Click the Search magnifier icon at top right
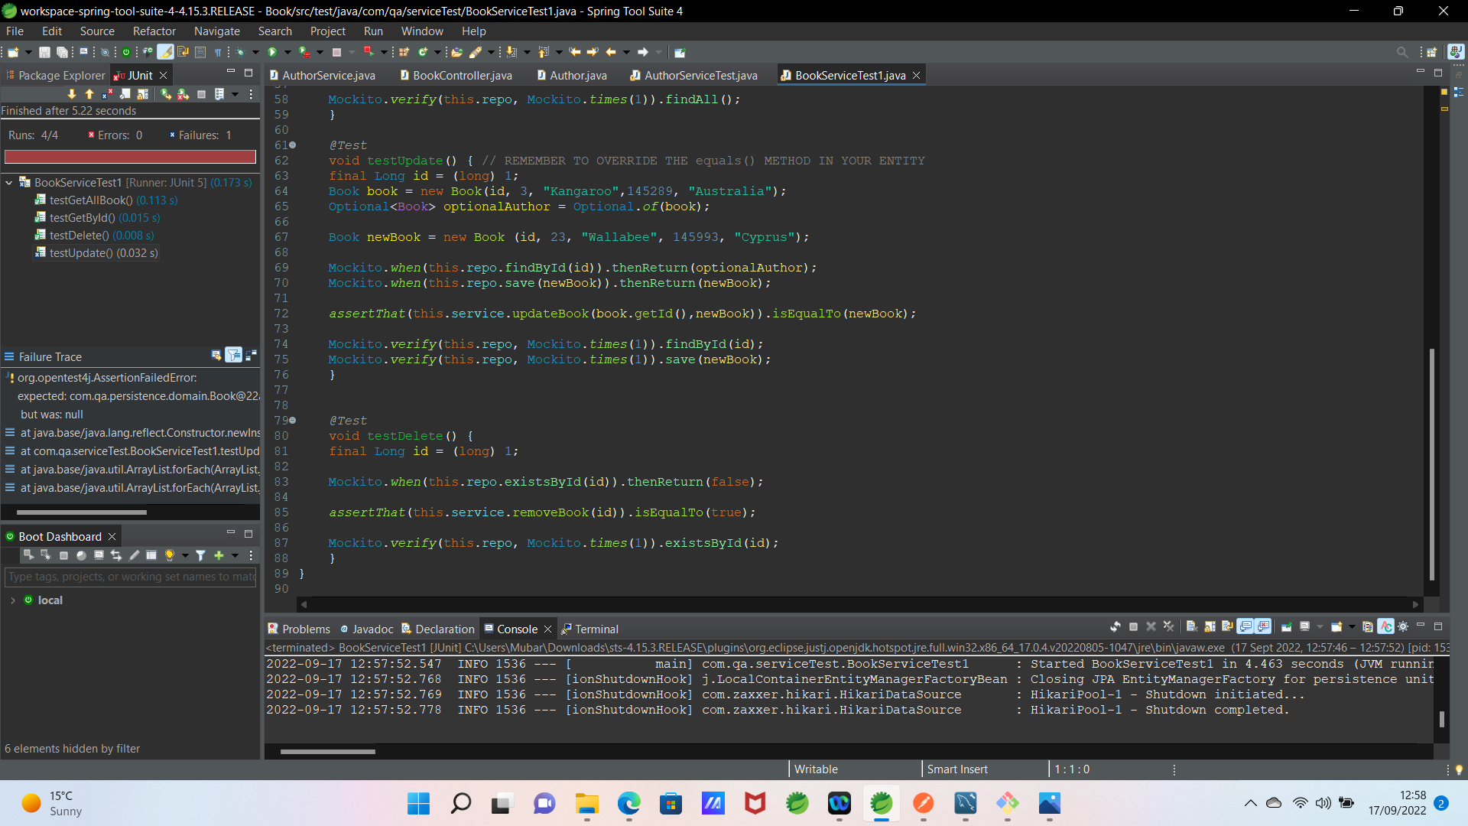1468x826 pixels. 1401,52
